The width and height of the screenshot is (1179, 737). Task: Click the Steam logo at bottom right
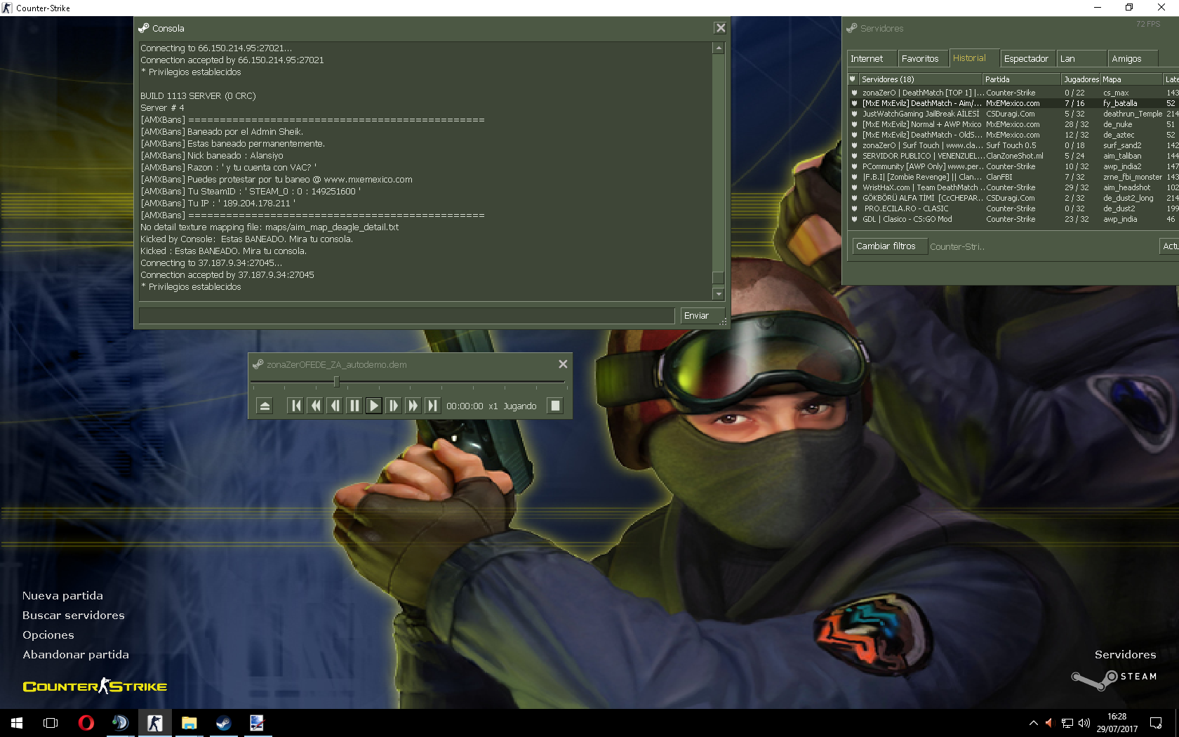pyautogui.click(x=1114, y=679)
